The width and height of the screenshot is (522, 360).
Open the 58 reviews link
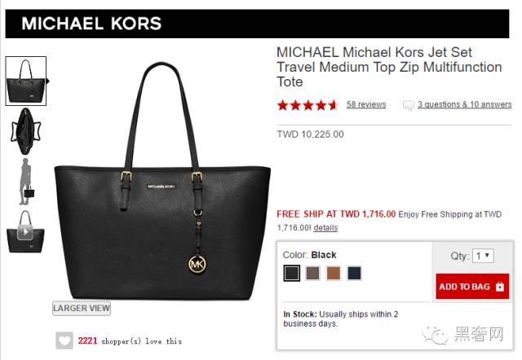click(x=366, y=104)
